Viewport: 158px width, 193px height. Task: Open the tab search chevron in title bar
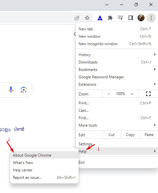click(107, 5)
